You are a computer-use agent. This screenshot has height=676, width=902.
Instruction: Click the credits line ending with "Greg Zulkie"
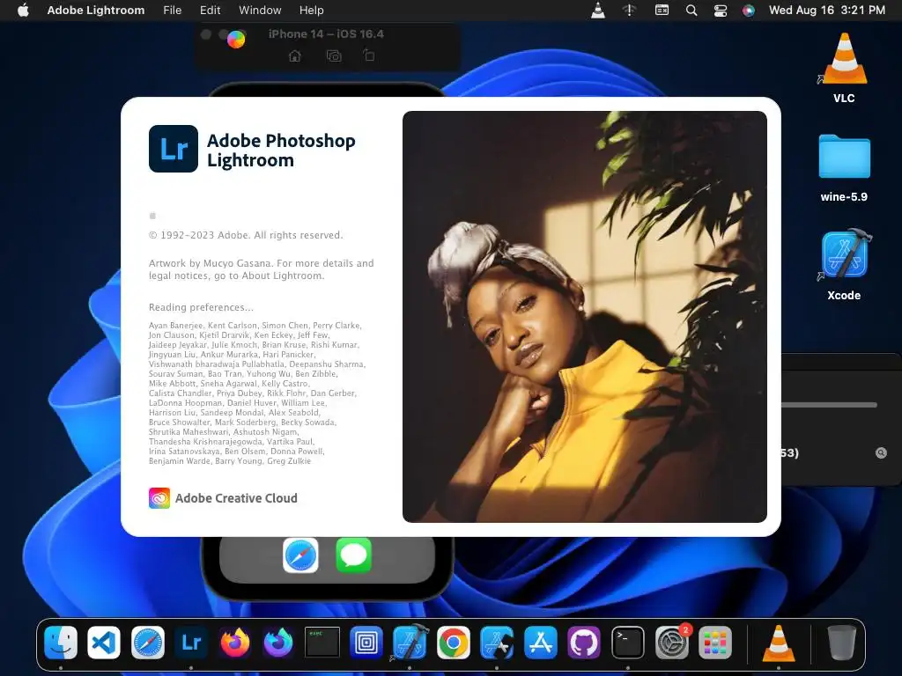pos(230,461)
